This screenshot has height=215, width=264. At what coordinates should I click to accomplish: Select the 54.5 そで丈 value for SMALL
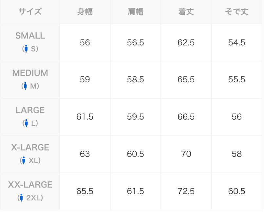[x=236, y=43]
